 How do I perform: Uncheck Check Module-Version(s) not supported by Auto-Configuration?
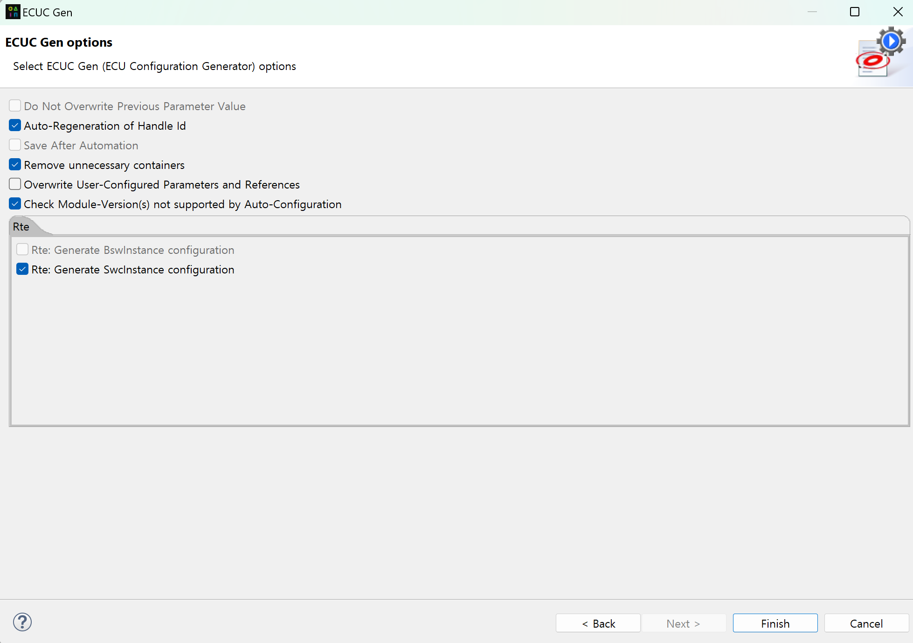(15, 204)
